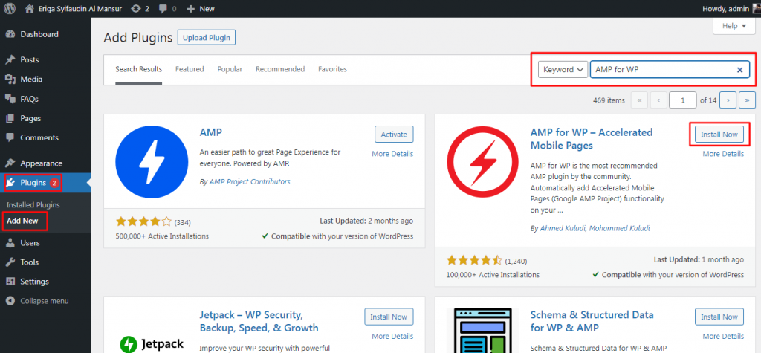The width and height of the screenshot is (761, 353).
Task: Click the Collapse menu arrow icon
Action: point(10,301)
